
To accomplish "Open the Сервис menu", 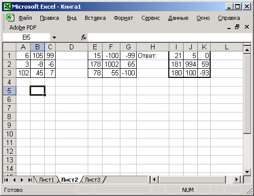I will coord(150,18).
